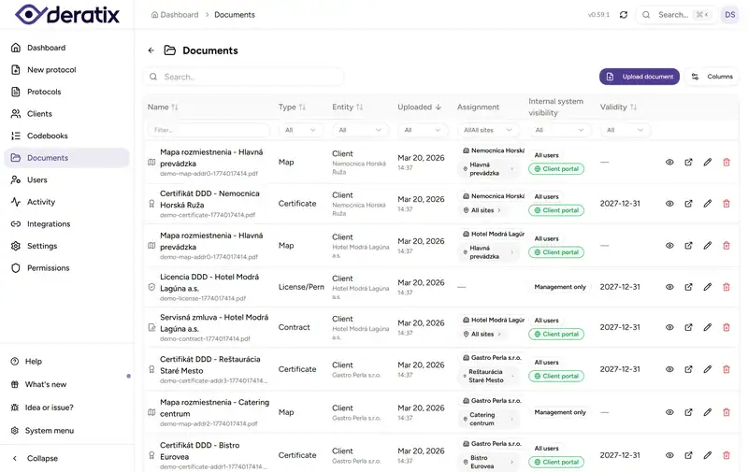Viewport: 748px width, 472px height.
Task: Expand All sites chip in Nemocnica certificate row
Action: click(482, 210)
